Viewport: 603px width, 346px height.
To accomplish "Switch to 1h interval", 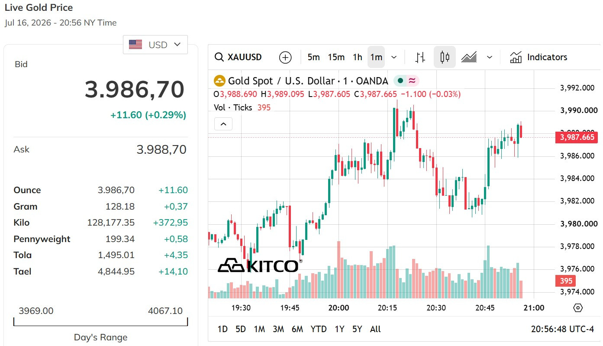I will (x=357, y=57).
